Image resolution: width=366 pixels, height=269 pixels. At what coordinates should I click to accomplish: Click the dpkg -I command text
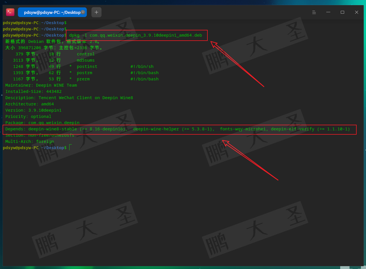(136, 35)
